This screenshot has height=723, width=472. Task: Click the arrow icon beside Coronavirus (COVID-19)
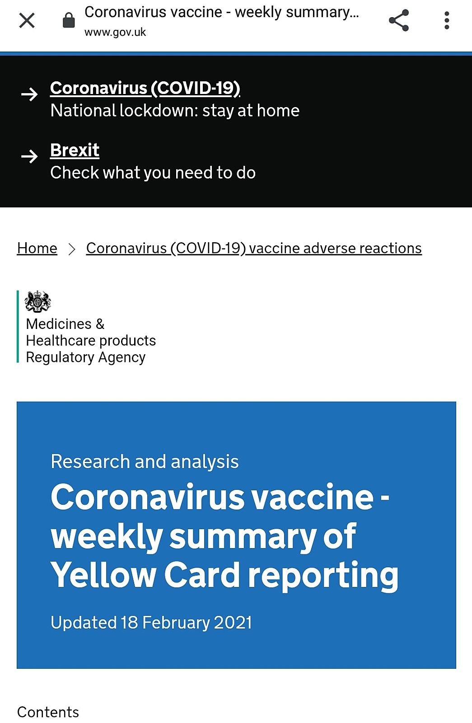point(30,94)
